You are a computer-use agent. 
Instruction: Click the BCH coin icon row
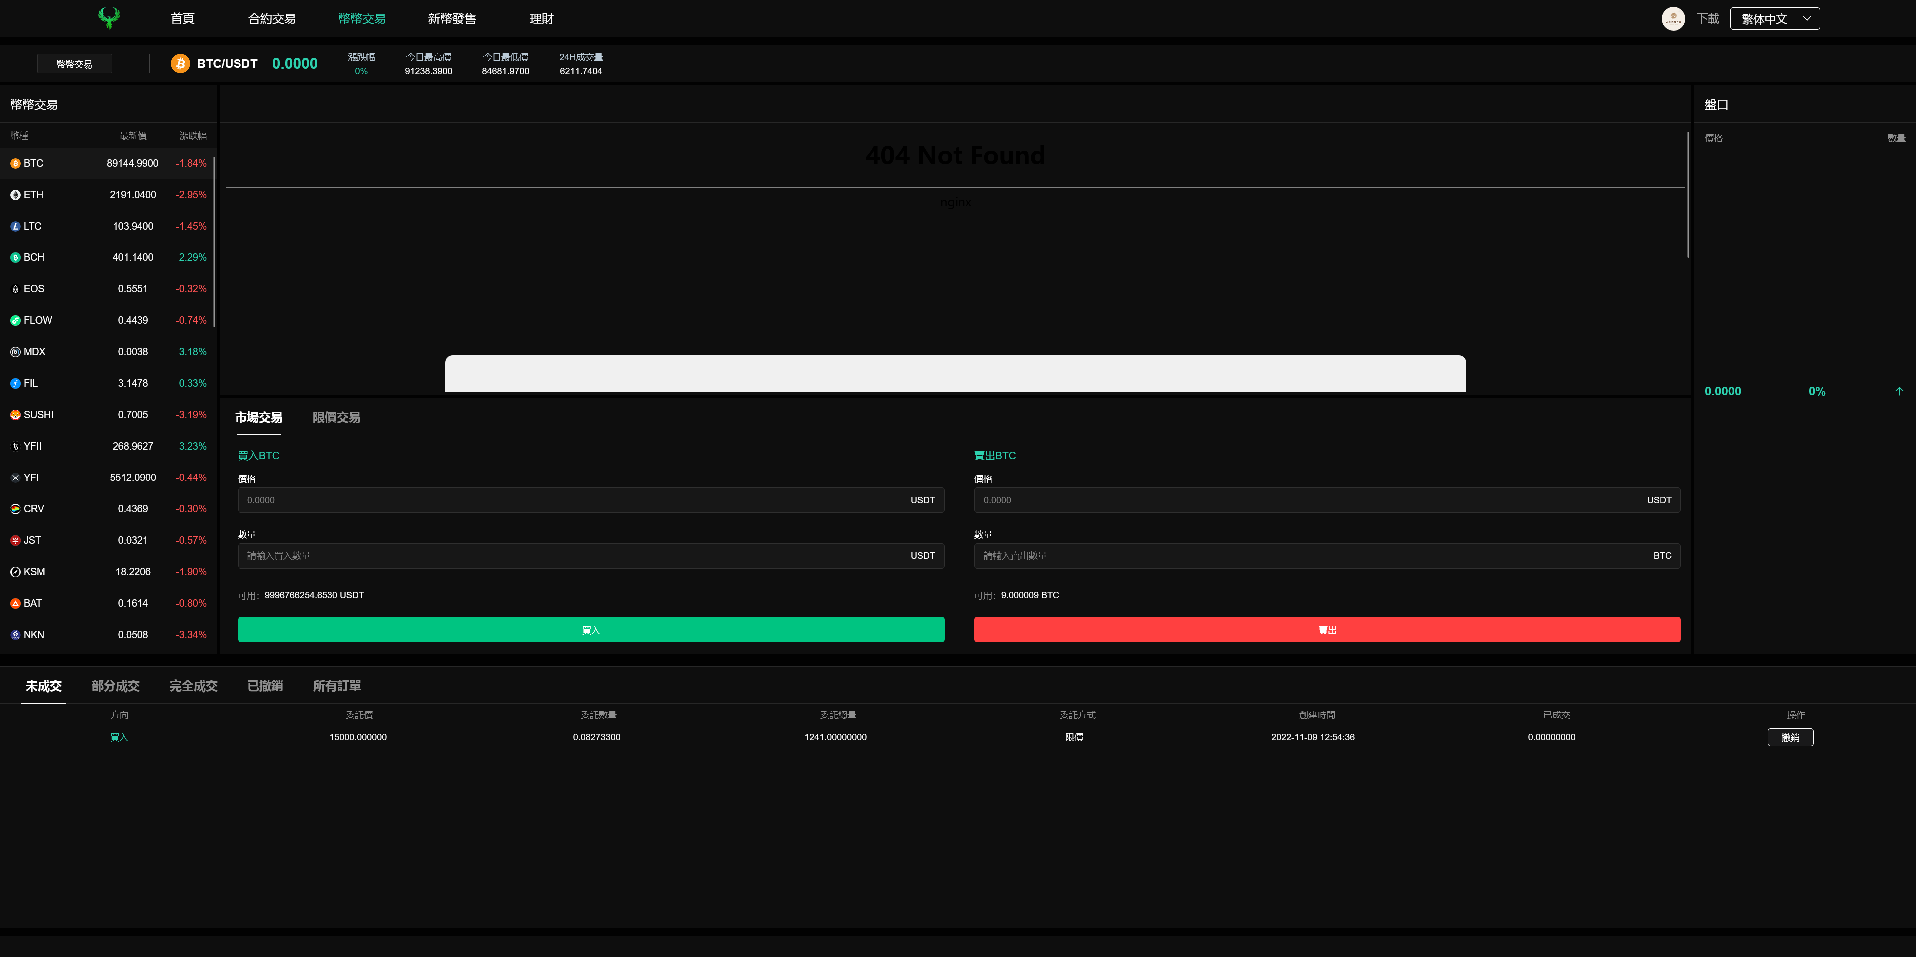[15, 258]
